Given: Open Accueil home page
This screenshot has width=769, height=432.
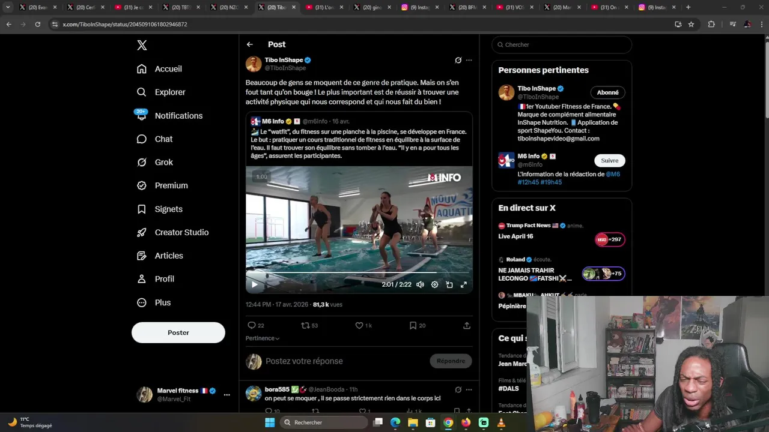Looking at the screenshot, I should tap(159, 69).
